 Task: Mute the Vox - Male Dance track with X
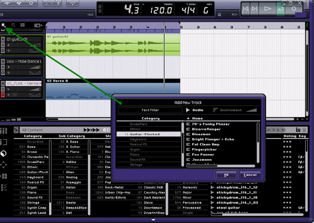(x=3, y=61)
